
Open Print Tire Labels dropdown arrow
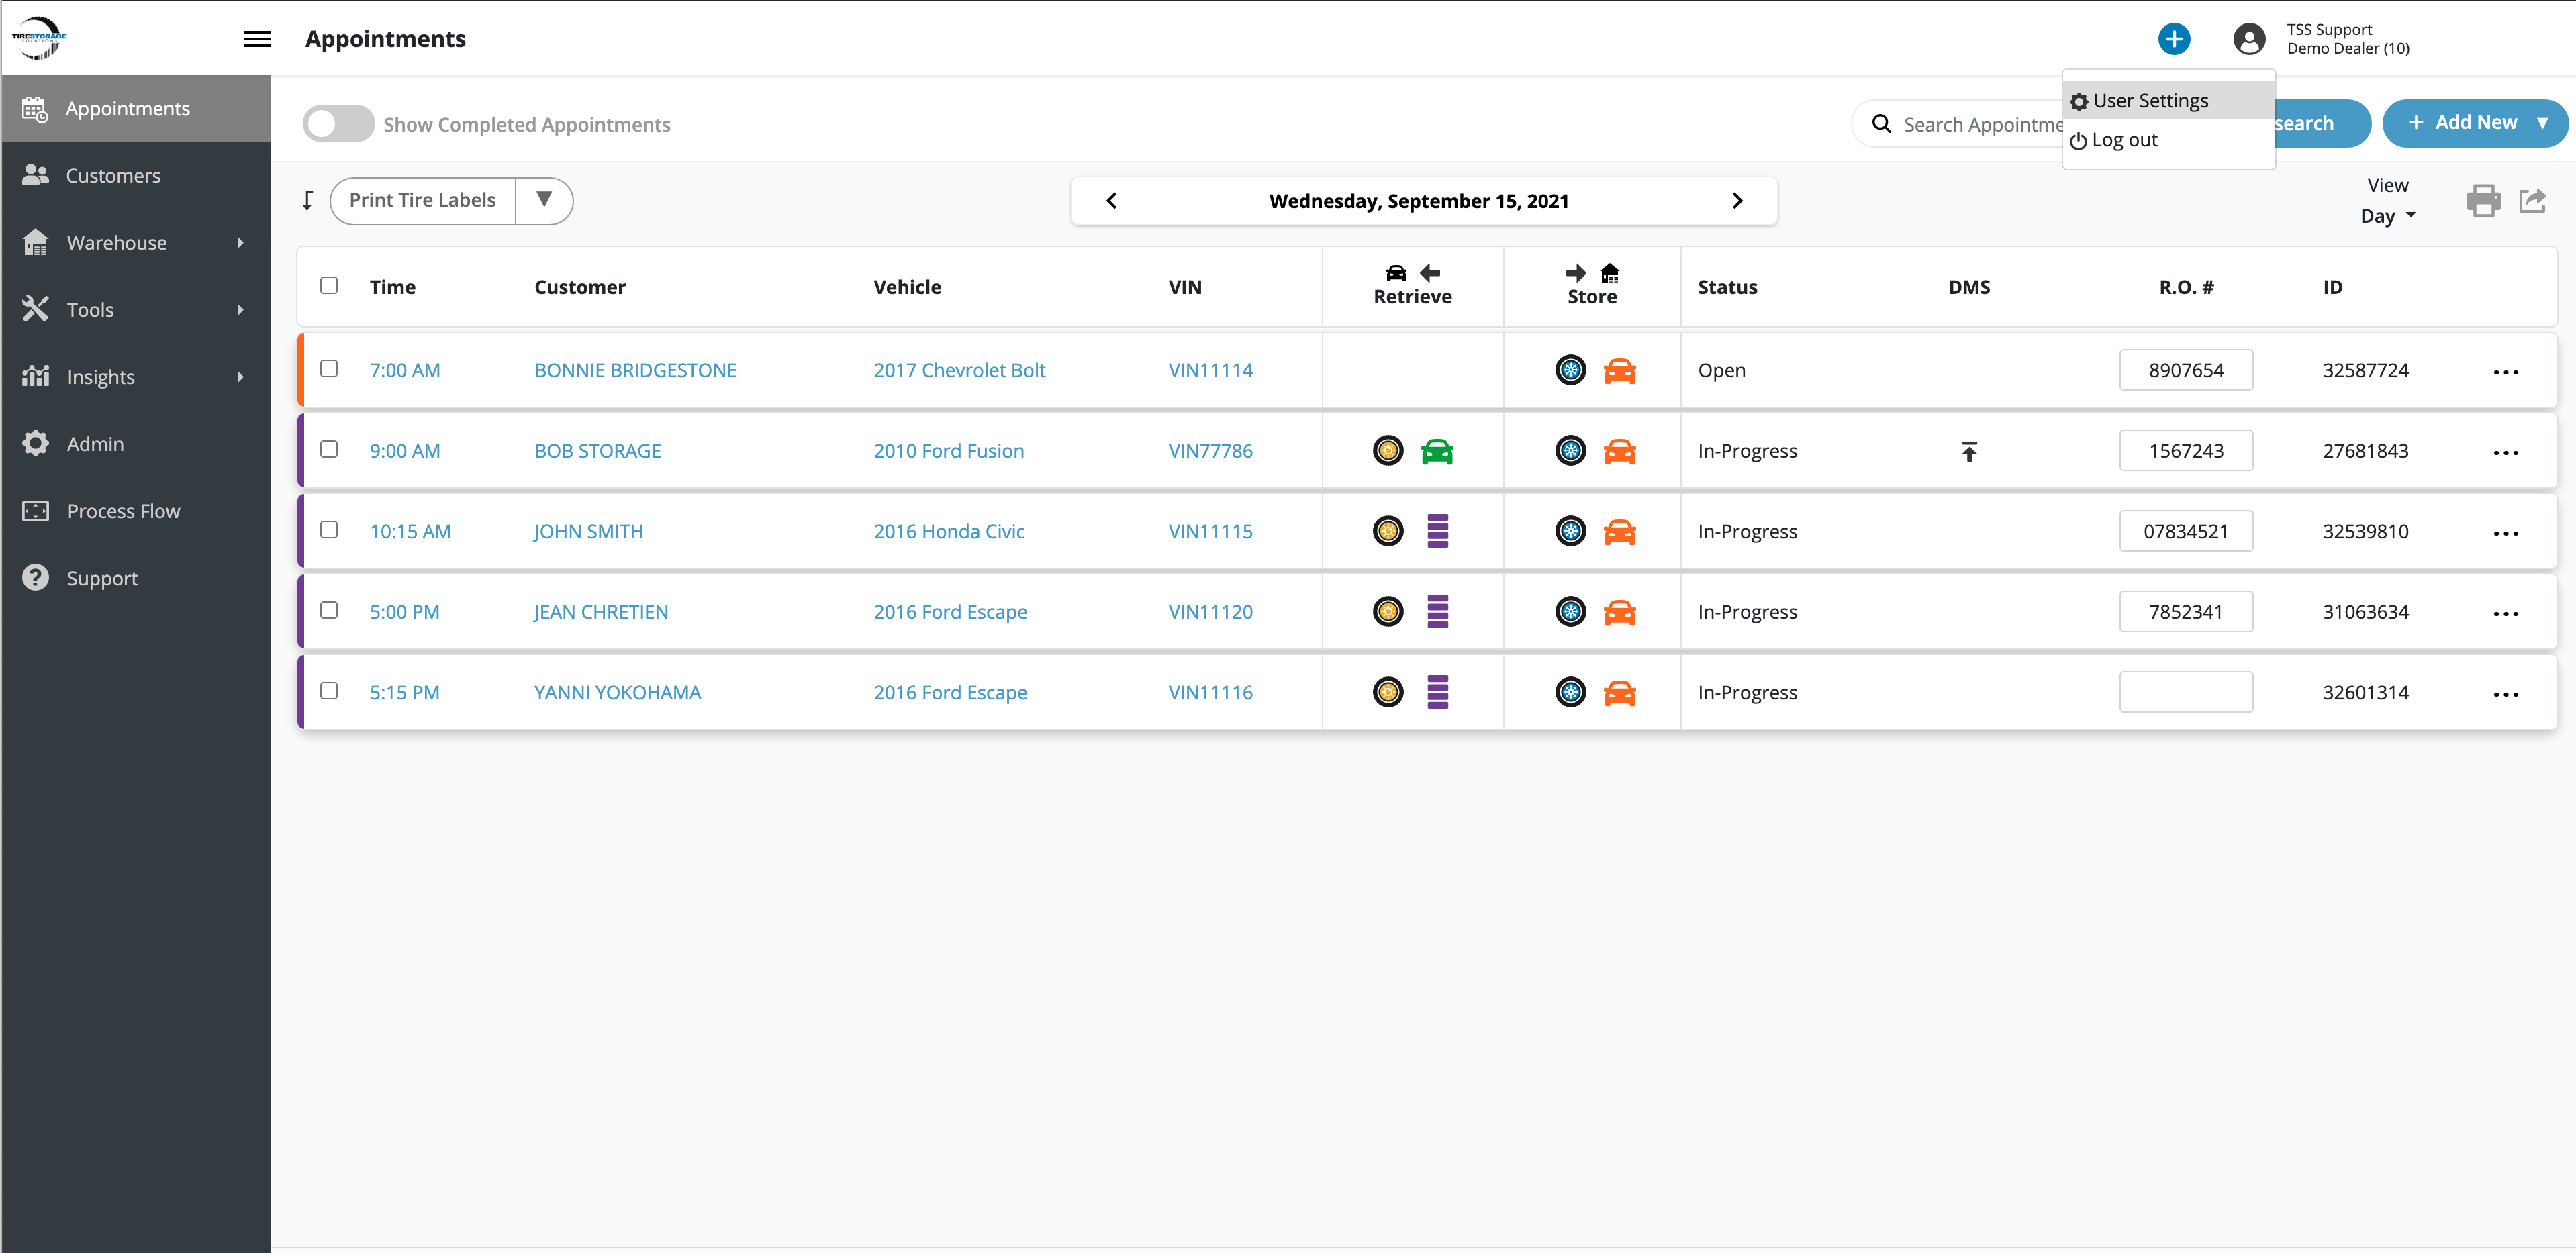pyautogui.click(x=544, y=200)
